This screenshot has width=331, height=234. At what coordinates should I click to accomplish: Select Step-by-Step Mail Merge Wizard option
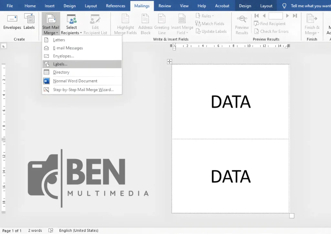pyautogui.click(x=83, y=90)
